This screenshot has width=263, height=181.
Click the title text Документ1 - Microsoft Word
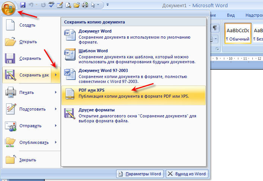195,6
